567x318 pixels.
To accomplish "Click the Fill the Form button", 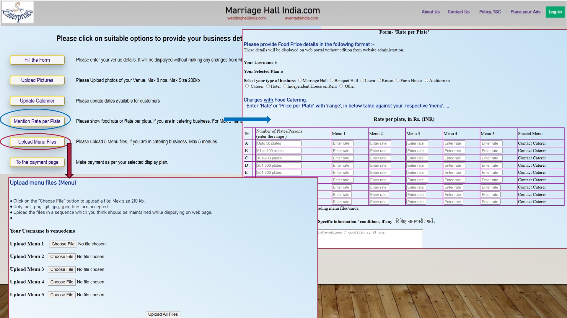I will pyautogui.click(x=37, y=60).
